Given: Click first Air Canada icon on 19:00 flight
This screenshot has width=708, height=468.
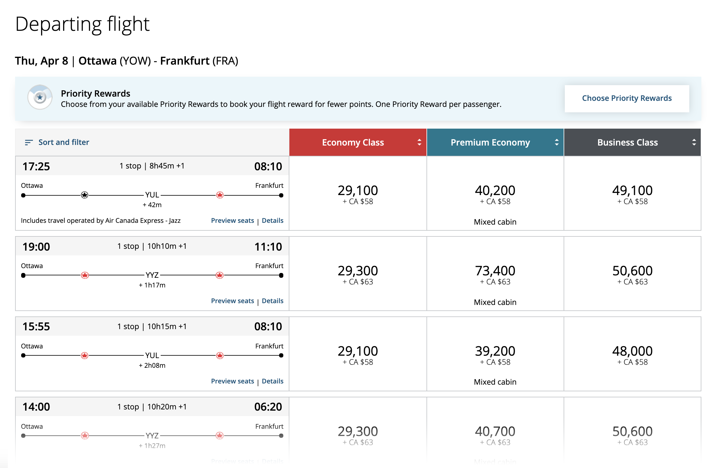Looking at the screenshot, I should pyautogui.click(x=85, y=275).
